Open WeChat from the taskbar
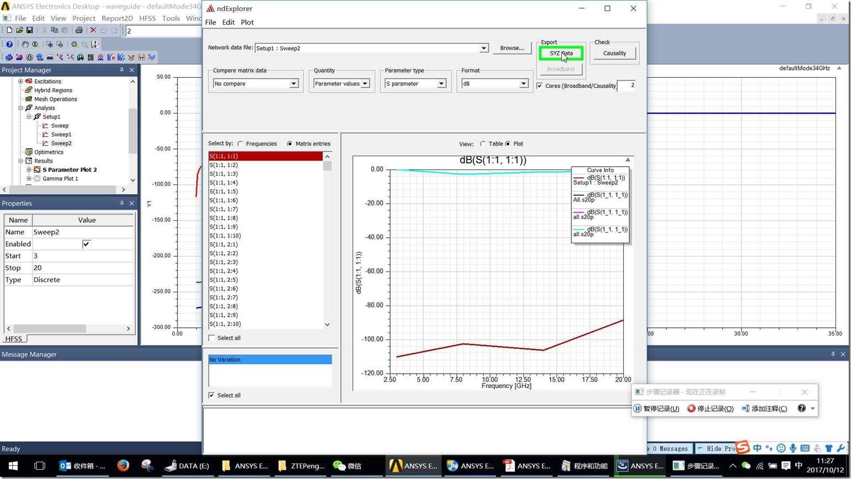851x479 pixels. click(347, 466)
